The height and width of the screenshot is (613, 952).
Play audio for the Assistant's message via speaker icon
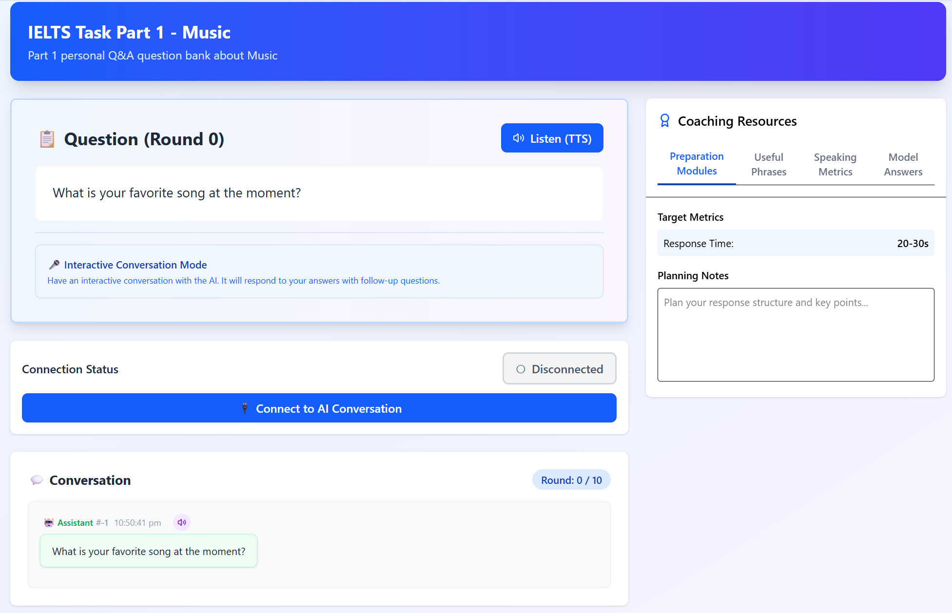[x=181, y=522]
